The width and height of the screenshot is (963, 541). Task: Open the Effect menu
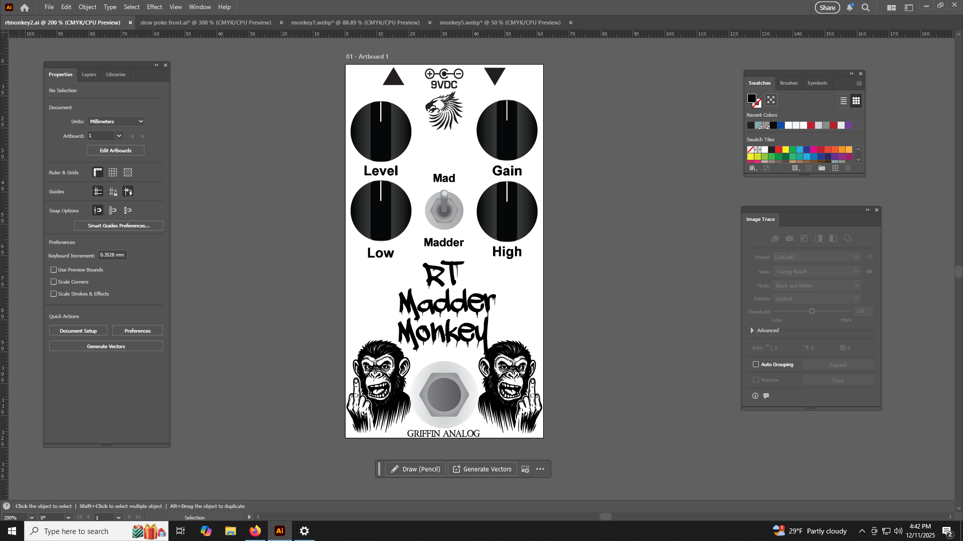point(154,7)
